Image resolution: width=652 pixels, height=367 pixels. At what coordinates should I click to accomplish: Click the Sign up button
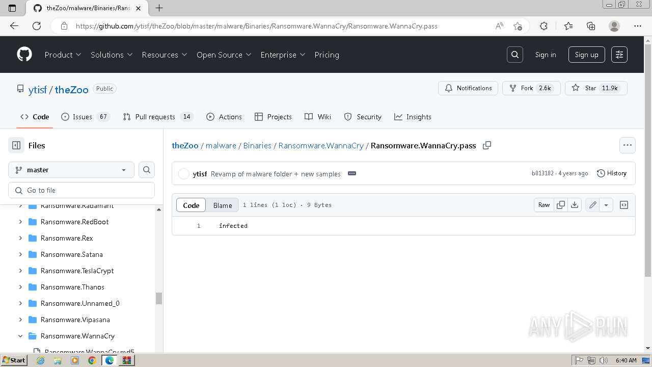coord(587,55)
